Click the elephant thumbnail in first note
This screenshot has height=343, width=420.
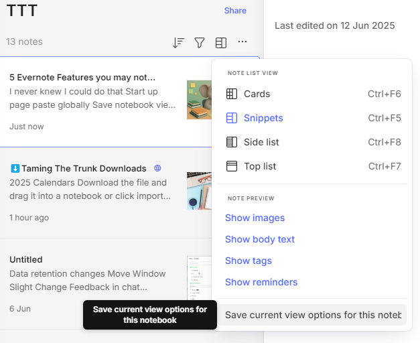200,100
